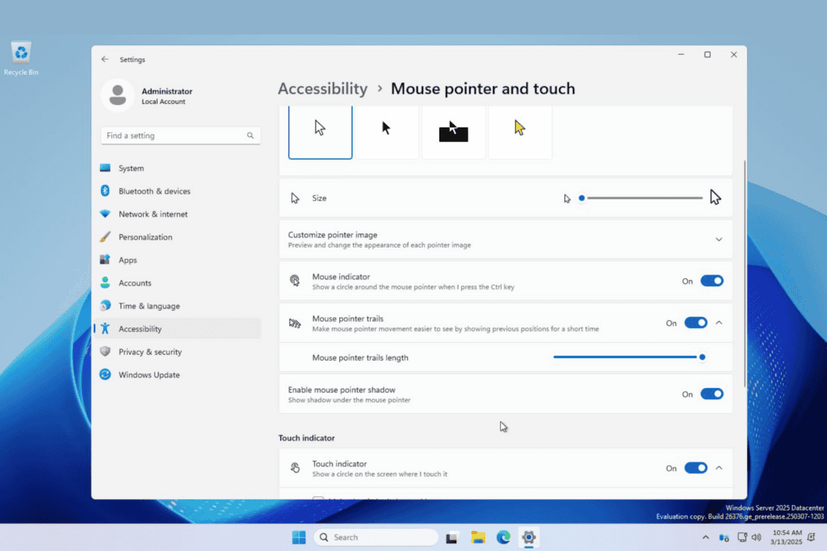Image resolution: width=827 pixels, height=551 pixels.
Task: Turn off Enable mouse pointer shadow
Action: point(712,394)
